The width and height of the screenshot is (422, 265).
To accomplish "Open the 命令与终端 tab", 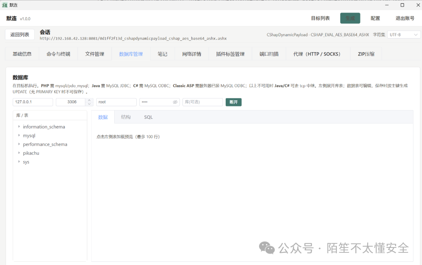I will coord(58,54).
